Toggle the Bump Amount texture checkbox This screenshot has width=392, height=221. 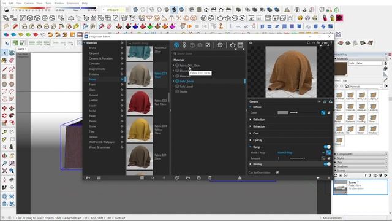point(329,158)
